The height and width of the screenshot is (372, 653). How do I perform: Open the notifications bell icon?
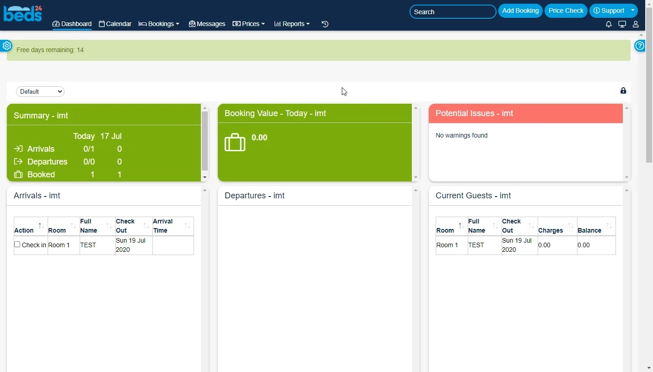click(609, 24)
